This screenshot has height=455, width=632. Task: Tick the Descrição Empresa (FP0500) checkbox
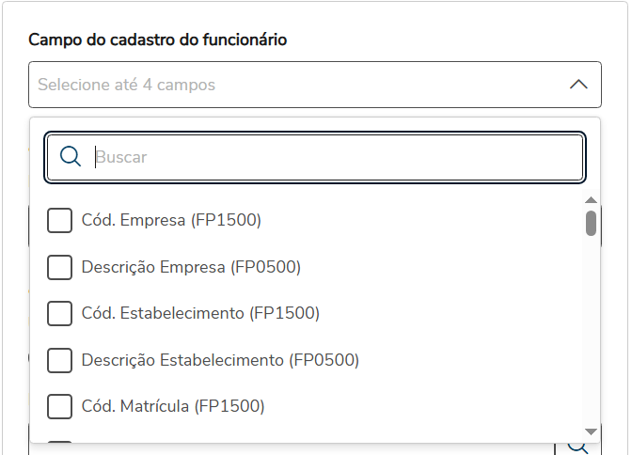point(59,267)
